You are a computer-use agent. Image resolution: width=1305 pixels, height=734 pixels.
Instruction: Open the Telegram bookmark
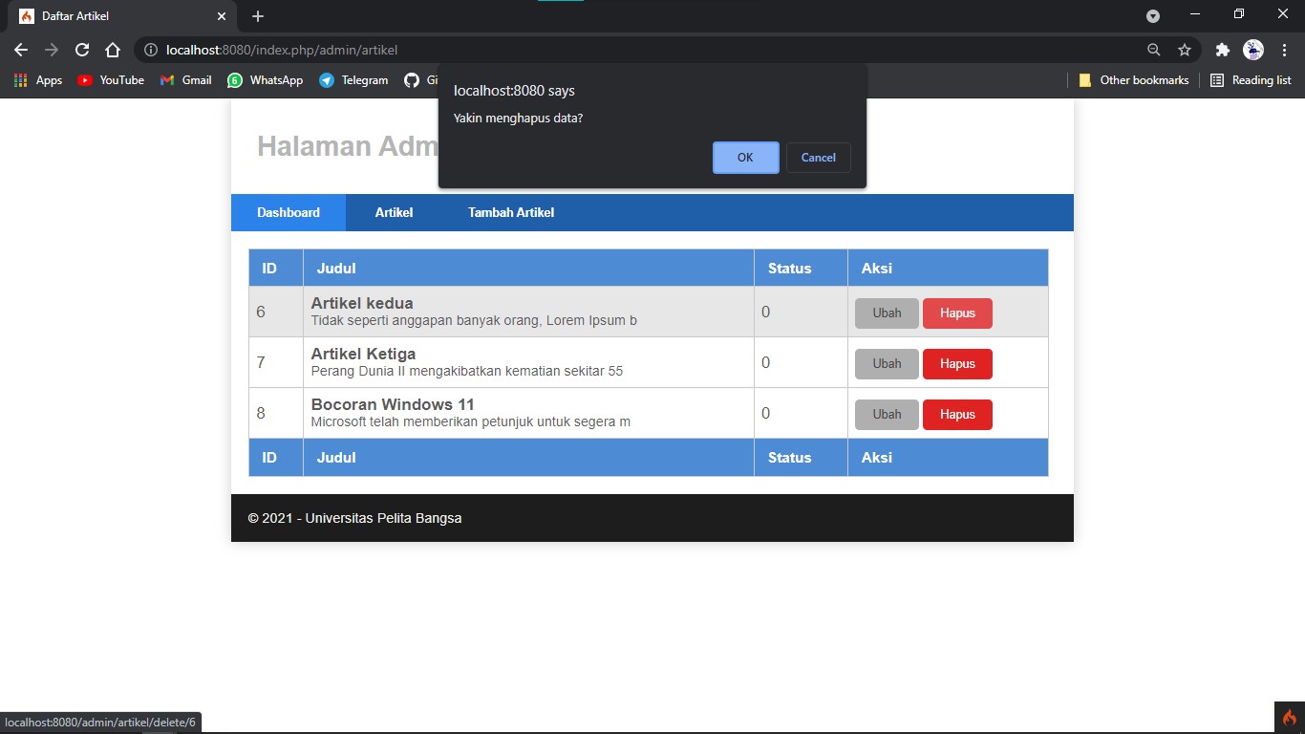tap(353, 80)
